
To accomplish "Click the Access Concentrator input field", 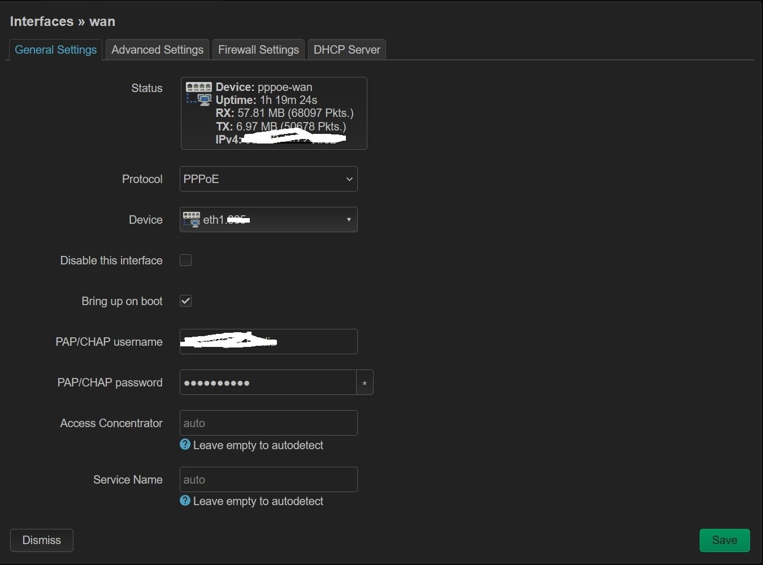I will coord(268,423).
